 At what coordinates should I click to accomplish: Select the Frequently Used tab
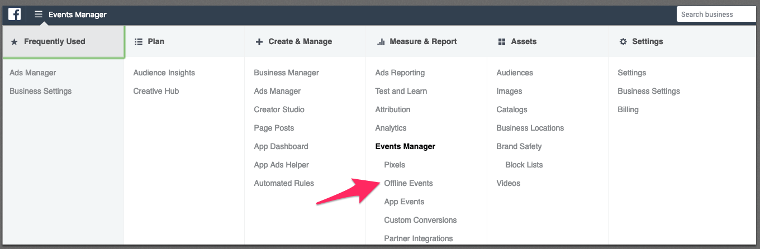[x=63, y=41]
